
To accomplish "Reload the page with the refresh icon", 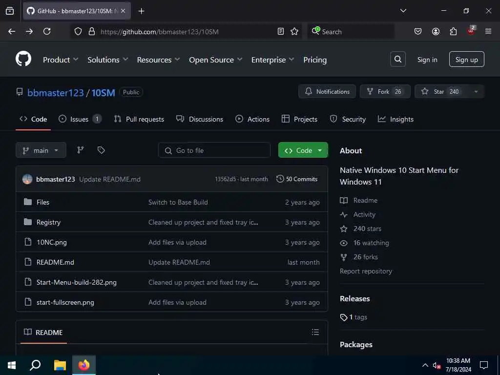I will pos(47,32).
